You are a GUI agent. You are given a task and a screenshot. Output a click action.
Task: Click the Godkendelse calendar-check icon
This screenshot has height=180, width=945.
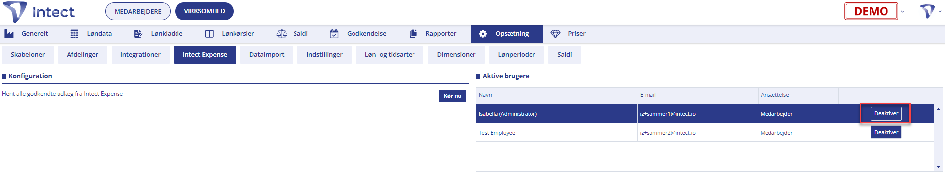[334, 34]
